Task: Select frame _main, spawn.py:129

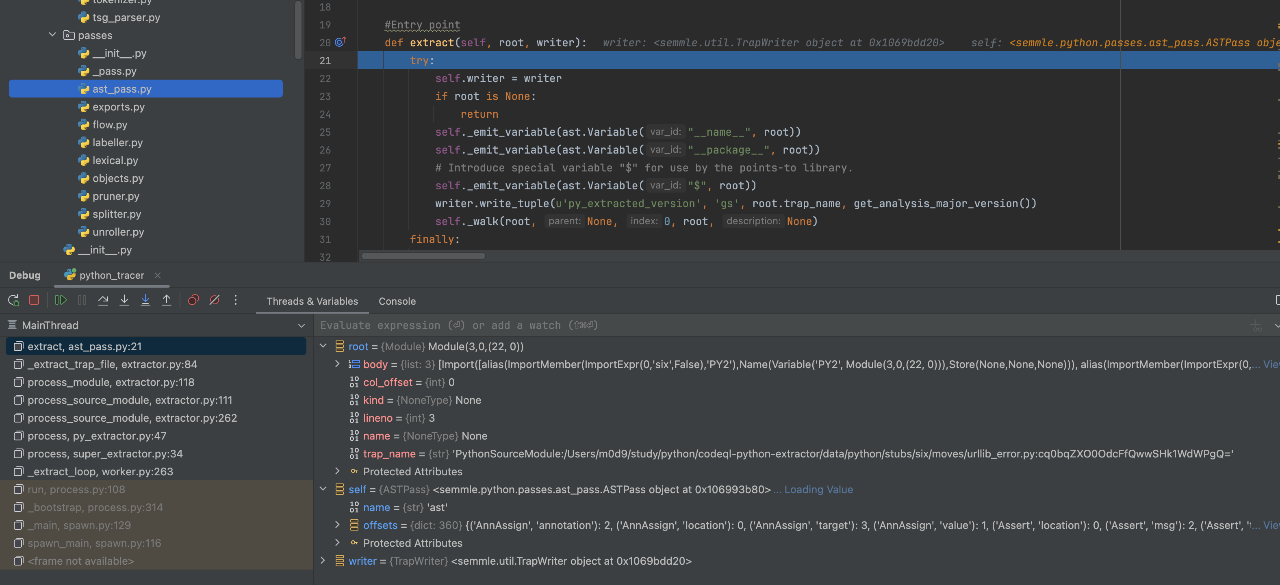Action: tap(156, 525)
